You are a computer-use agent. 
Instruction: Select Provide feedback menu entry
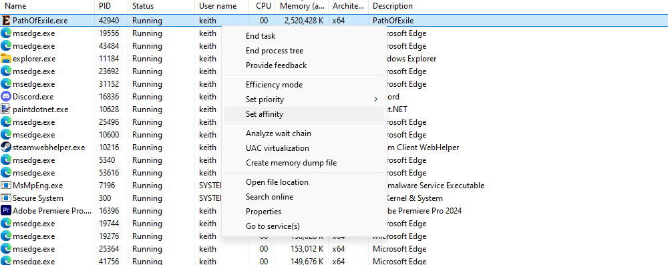click(304, 65)
